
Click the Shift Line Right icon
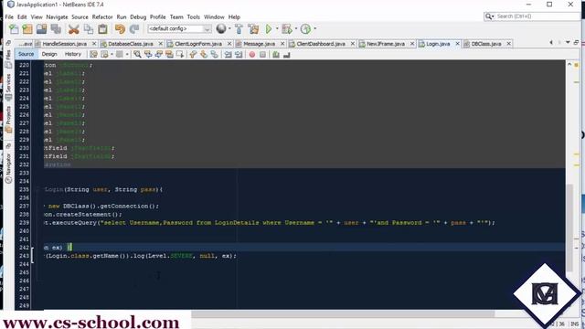coord(239,55)
